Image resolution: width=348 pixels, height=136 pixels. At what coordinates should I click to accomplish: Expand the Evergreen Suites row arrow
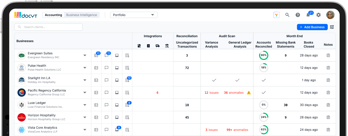(85, 55)
